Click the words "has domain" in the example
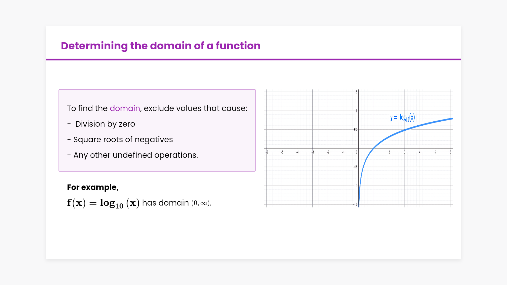 tap(165, 203)
